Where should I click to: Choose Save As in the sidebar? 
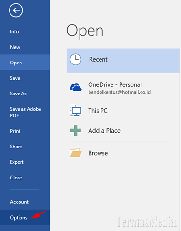click(25, 94)
